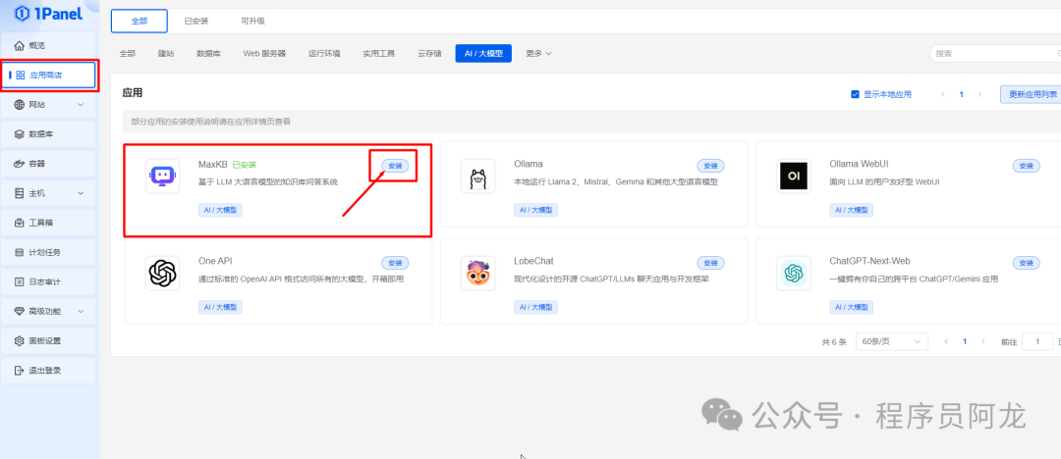The image size is (1061, 459).
Task: Click the Ollama WebUI app icon
Action: click(x=794, y=176)
